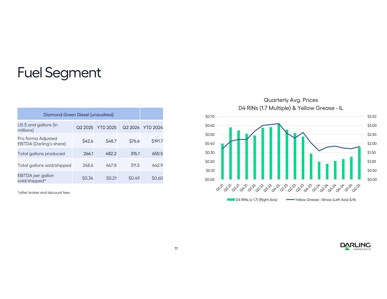Select the Quarterly Avg. Prices chart title
The image size is (387, 299).
click(291, 100)
